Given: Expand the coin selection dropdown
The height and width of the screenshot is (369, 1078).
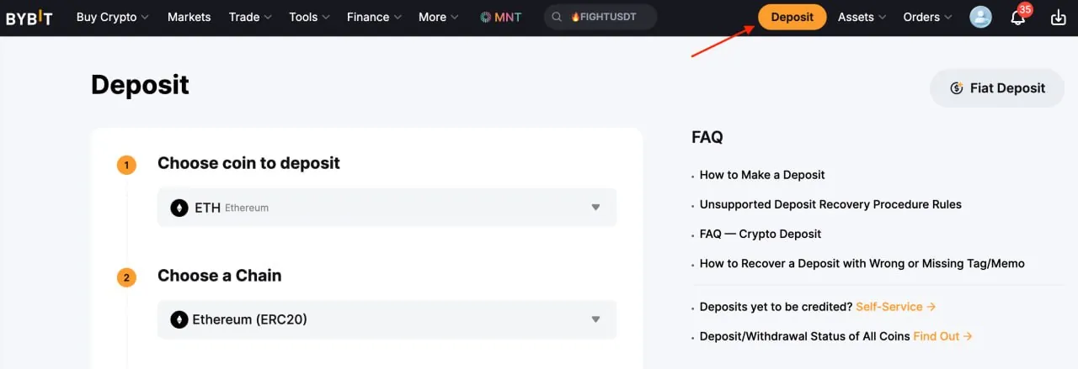Looking at the screenshot, I should click(x=595, y=208).
